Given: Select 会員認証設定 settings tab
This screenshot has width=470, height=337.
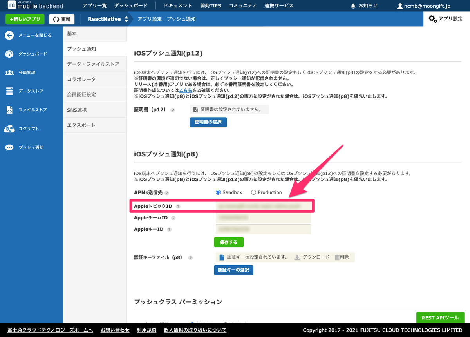Looking at the screenshot, I should pos(95,95).
